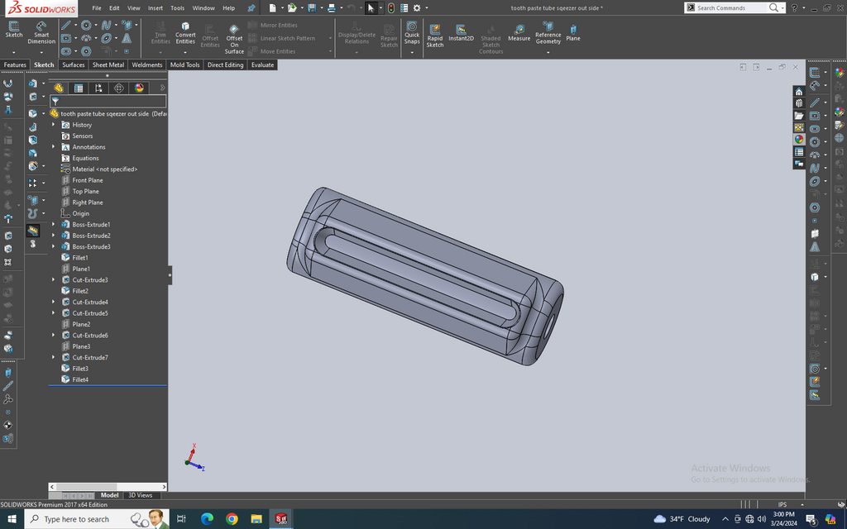Click IPS units in status bar
This screenshot has height=529, width=847.
(782, 505)
